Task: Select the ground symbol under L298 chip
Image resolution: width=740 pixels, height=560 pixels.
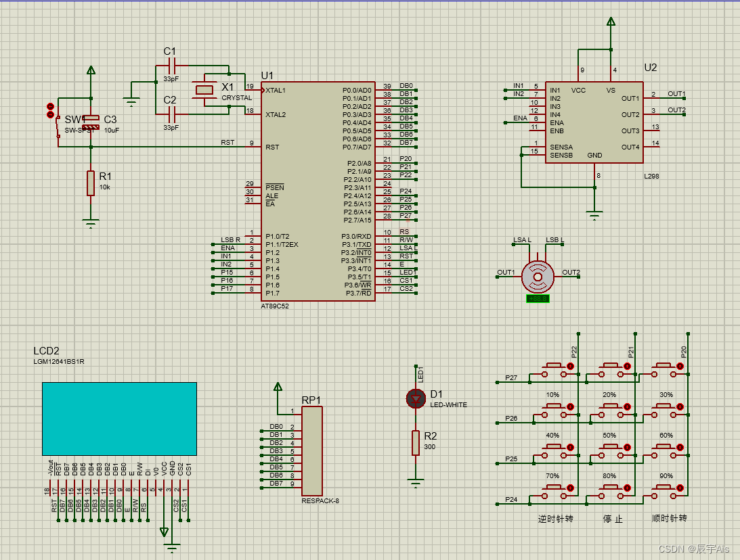Action: pyautogui.click(x=594, y=216)
